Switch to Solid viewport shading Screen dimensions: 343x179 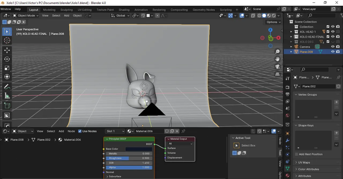point(264,15)
